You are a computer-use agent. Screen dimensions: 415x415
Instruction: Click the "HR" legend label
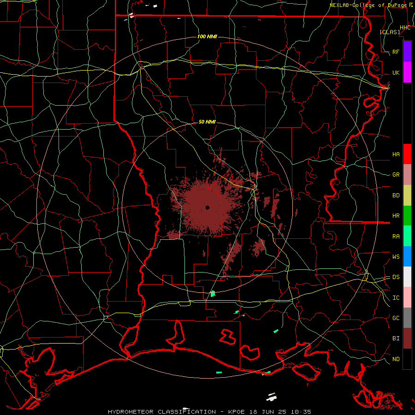[396, 216]
